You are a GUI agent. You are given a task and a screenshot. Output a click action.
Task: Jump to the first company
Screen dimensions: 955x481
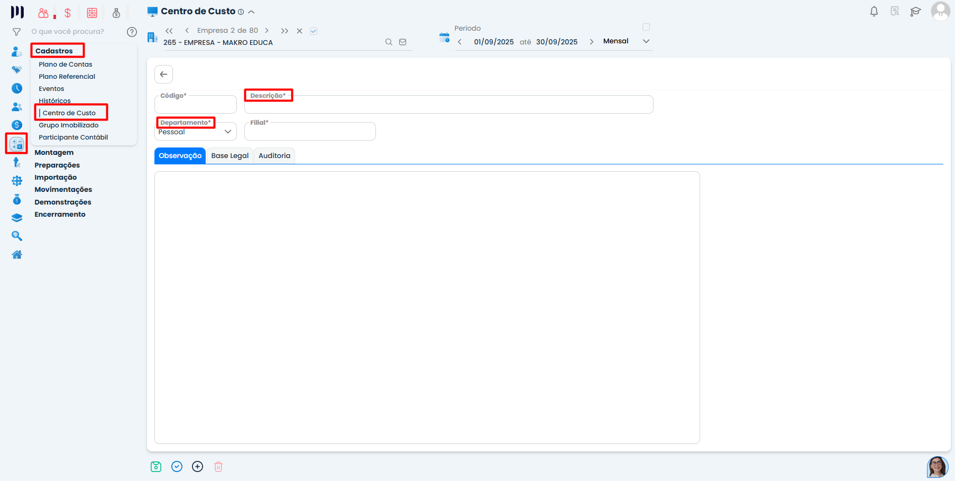(x=169, y=31)
